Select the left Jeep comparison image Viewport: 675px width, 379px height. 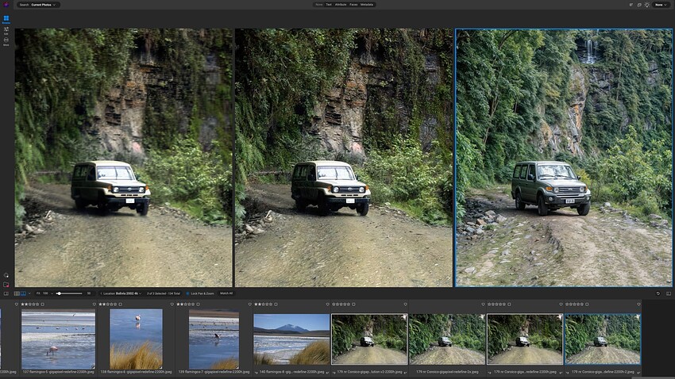pos(124,158)
